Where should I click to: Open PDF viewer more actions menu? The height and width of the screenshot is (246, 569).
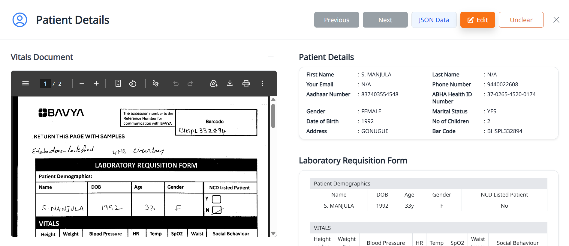pyautogui.click(x=262, y=83)
